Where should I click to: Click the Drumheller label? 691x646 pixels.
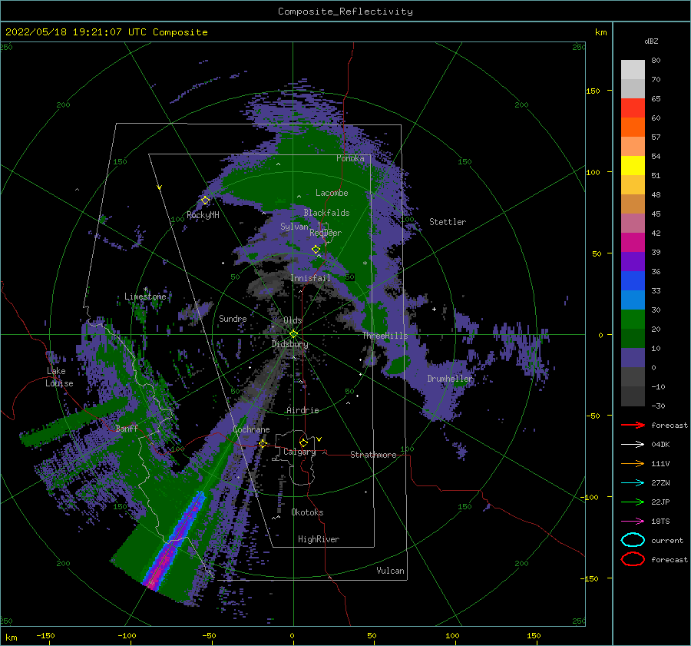[449, 379]
